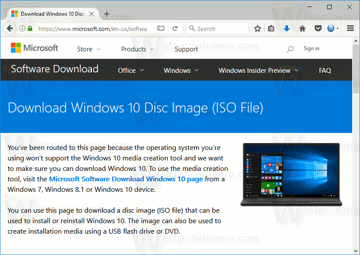Go to the Firefox Home icon

click(302, 29)
